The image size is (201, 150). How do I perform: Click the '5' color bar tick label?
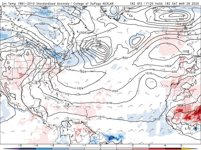tap(181, 145)
